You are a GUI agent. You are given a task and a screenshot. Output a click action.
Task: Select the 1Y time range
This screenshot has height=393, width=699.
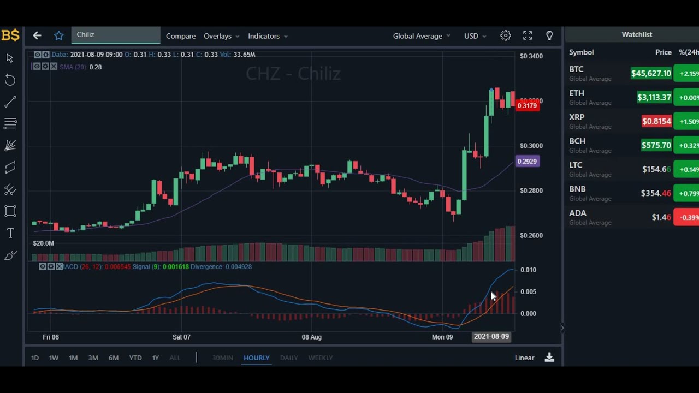(x=156, y=358)
